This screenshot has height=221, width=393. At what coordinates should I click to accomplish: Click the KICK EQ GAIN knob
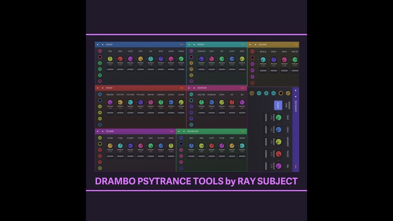tap(181, 102)
